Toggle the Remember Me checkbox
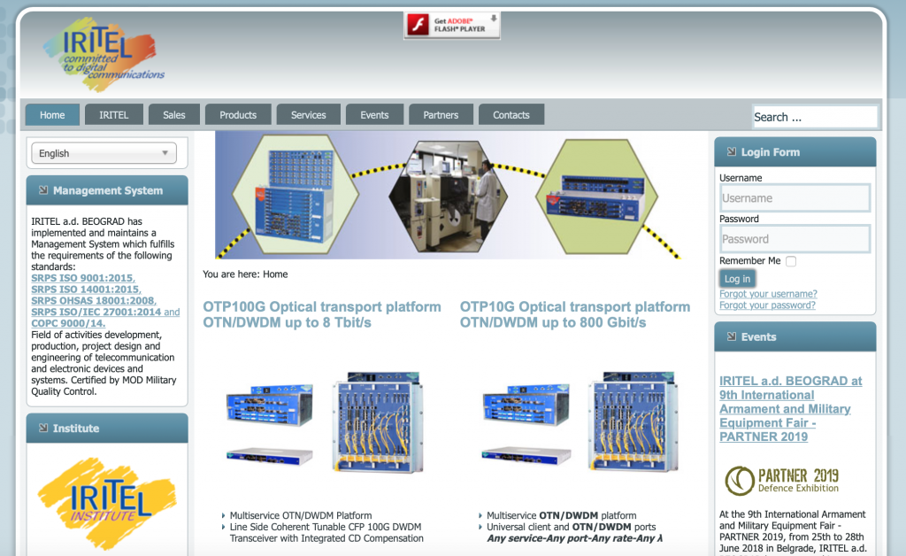Viewport: 906px width, 556px height. (x=791, y=261)
